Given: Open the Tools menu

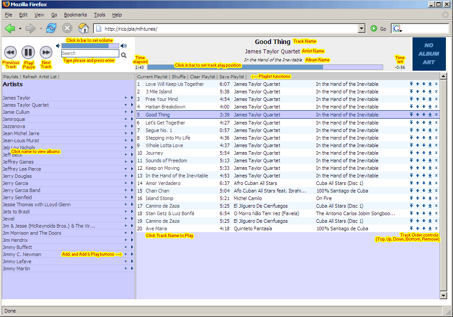Looking at the screenshot, I should coord(99,15).
